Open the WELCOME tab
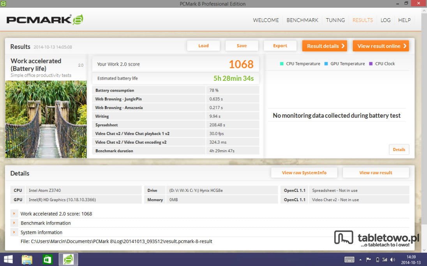The image size is (427, 266). pos(266,20)
